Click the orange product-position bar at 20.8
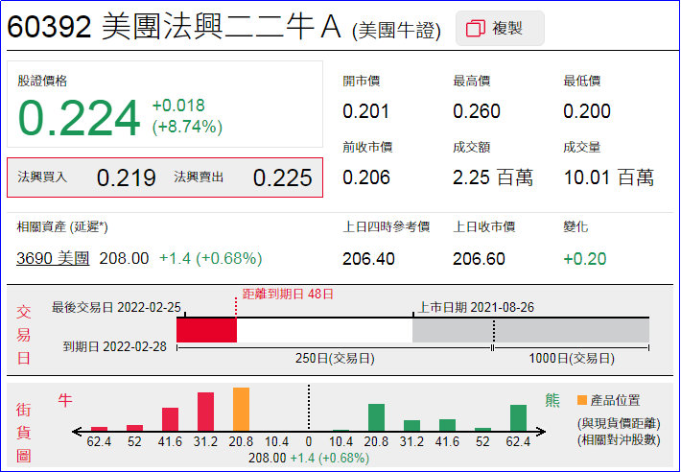Screen dimensions: 681x472 click(x=241, y=409)
